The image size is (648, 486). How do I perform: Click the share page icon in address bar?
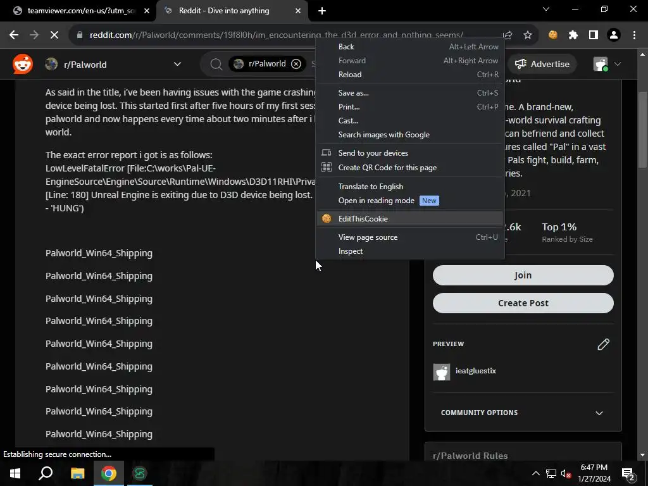tap(508, 35)
